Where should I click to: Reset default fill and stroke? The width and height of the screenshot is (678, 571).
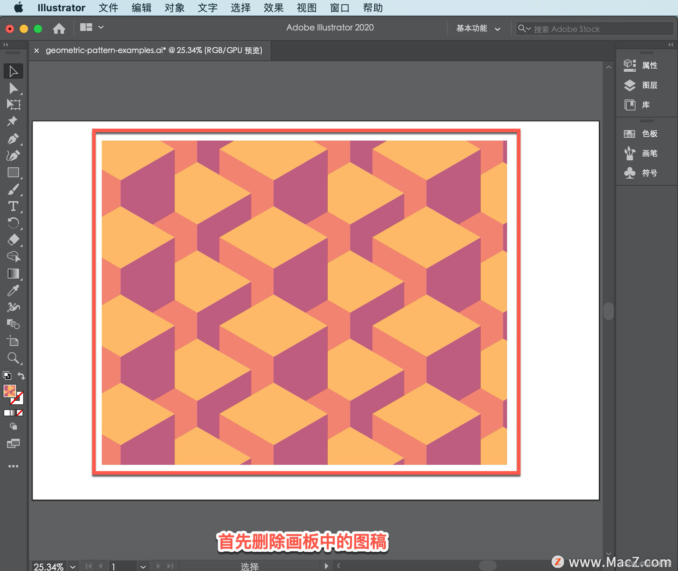coord(7,375)
